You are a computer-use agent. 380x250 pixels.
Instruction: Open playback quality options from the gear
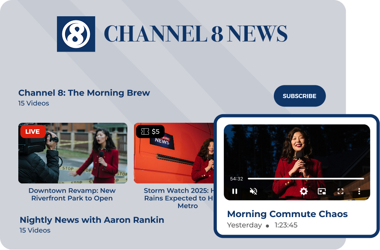pos(304,191)
